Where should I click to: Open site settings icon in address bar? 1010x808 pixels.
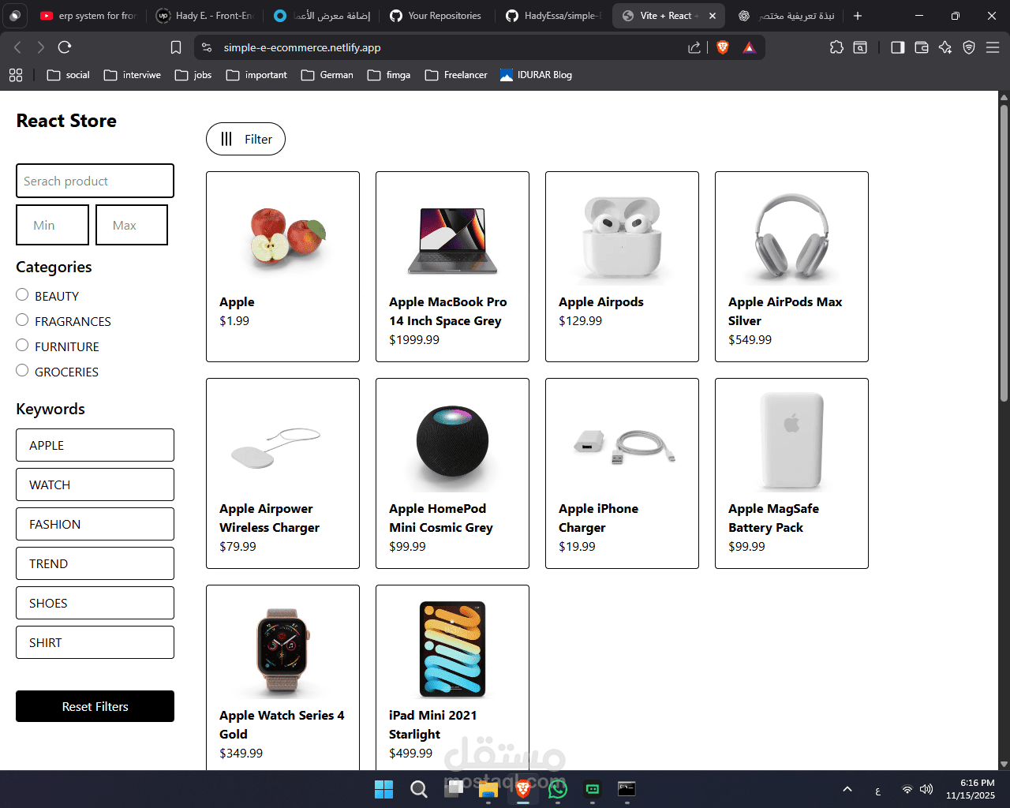207,47
